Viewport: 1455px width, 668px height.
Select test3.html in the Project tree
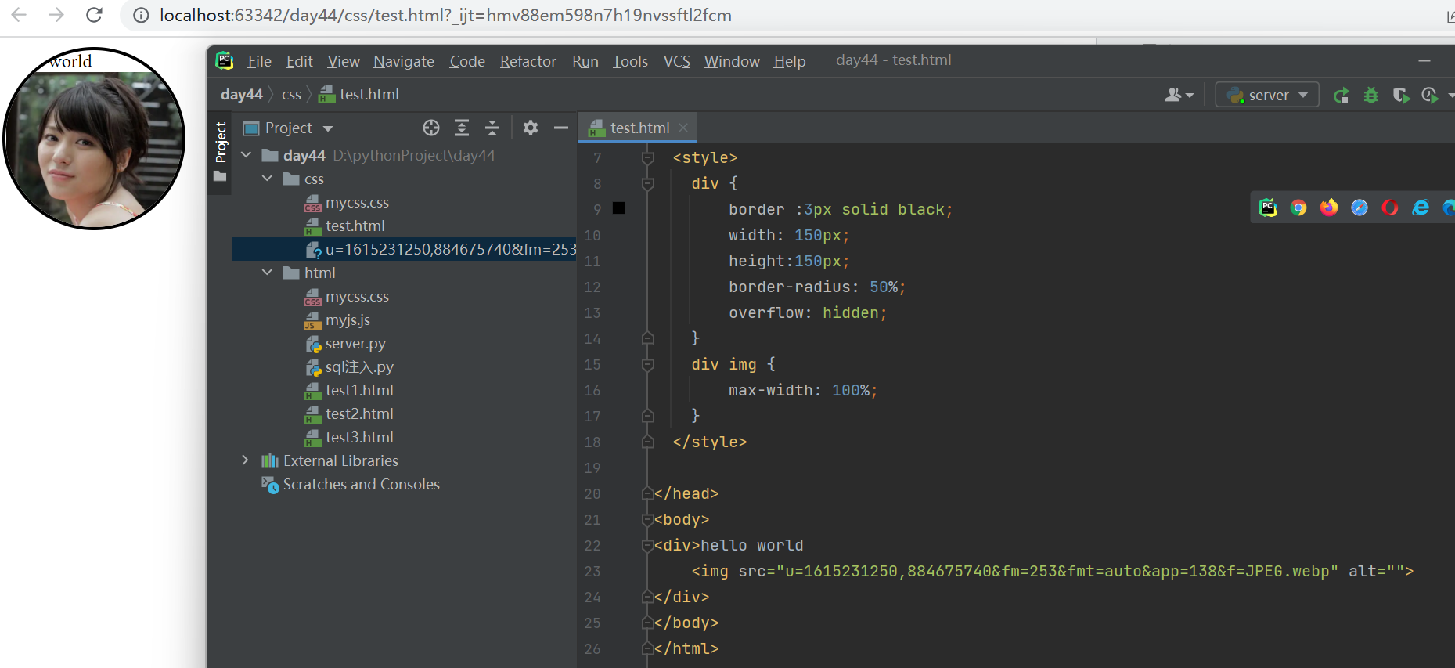coord(349,438)
